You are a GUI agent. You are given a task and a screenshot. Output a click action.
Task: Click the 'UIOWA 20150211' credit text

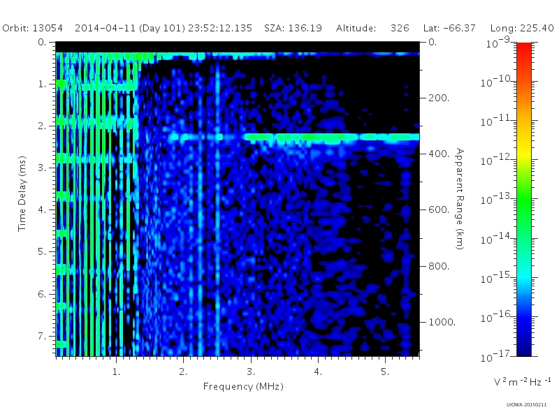click(526, 405)
